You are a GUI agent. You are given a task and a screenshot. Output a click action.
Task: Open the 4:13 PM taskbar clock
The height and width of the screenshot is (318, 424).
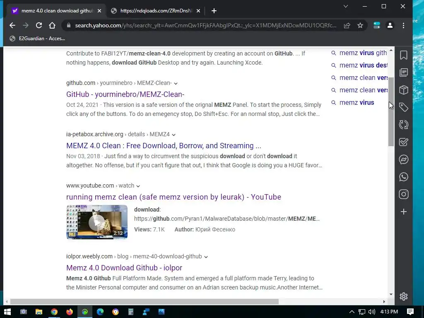pos(389,312)
